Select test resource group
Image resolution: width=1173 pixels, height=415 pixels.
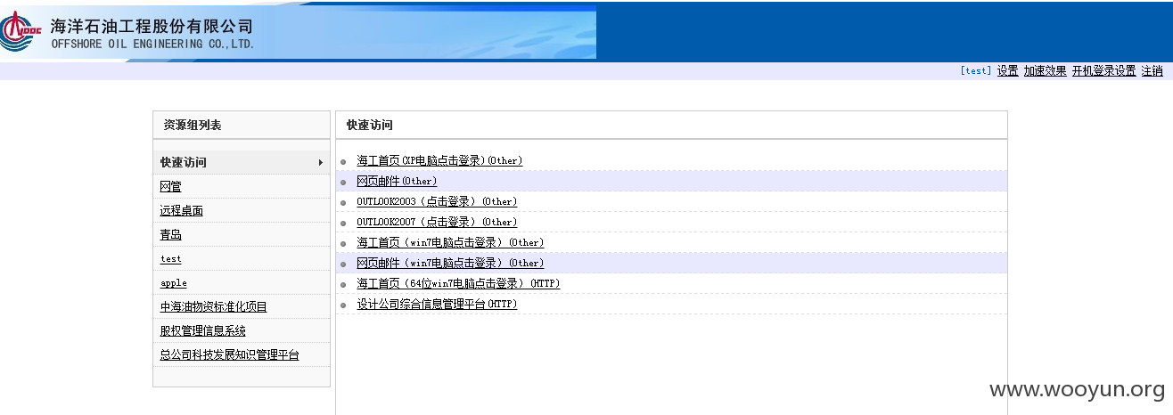pyautogui.click(x=170, y=258)
